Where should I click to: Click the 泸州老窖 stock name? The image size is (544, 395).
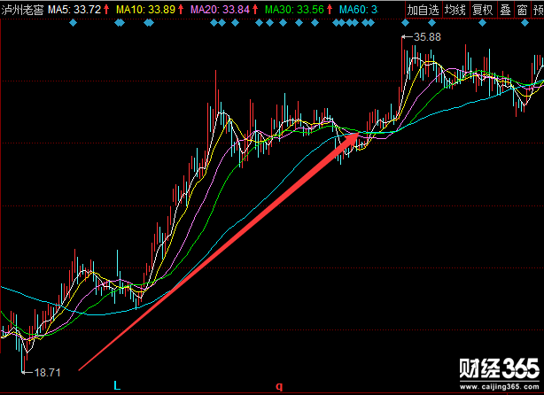point(22,10)
